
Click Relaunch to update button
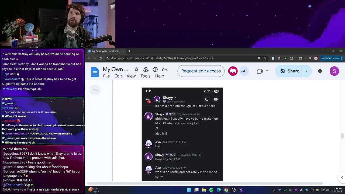330,58
